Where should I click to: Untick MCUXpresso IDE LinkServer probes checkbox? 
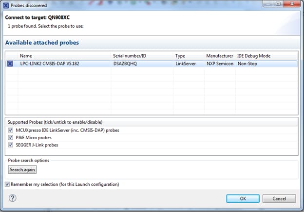coord(11,130)
